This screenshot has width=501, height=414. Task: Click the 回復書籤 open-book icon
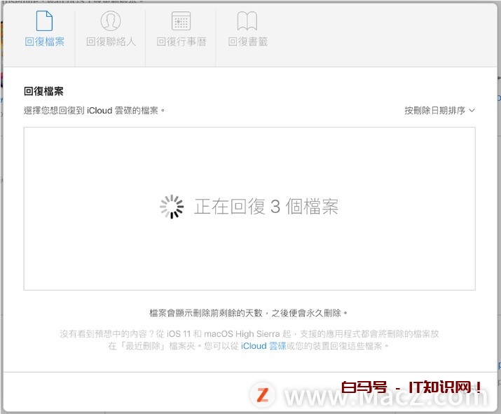[247, 21]
